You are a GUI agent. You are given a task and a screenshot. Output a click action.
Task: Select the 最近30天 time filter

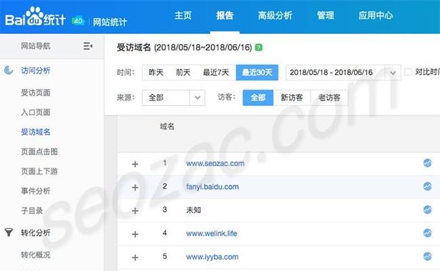pyautogui.click(x=257, y=72)
